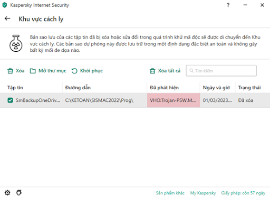This screenshot has height=198, width=270.
Task: Click the VHO:Trojan-PSW.M... detection cell
Action: click(x=173, y=100)
